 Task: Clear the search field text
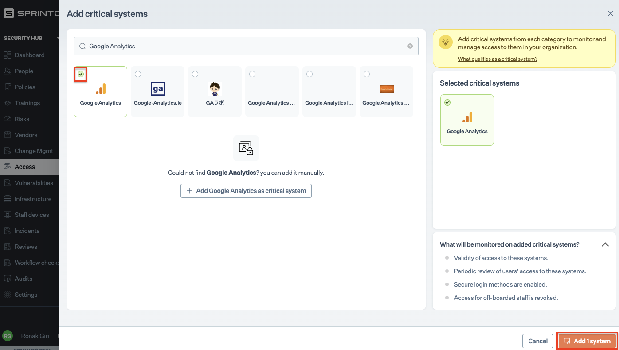410,46
